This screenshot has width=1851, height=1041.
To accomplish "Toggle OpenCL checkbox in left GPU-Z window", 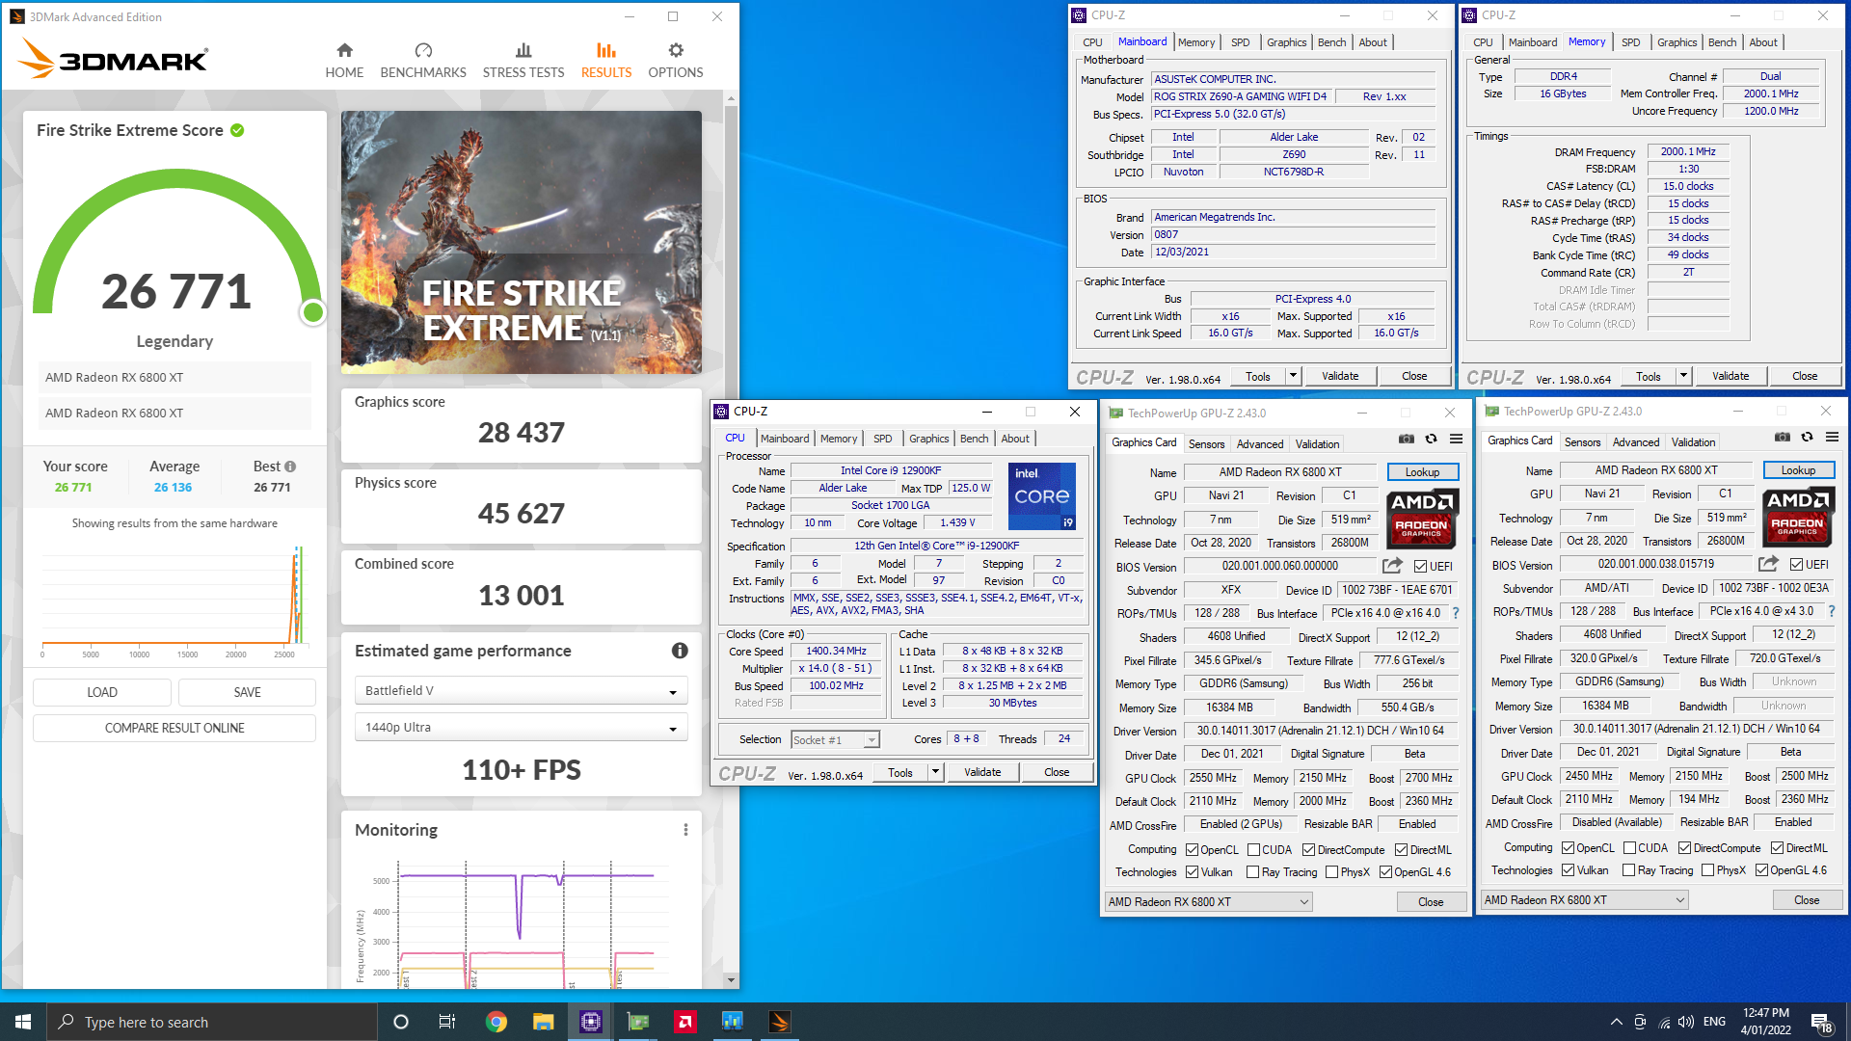I will click(x=1193, y=850).
